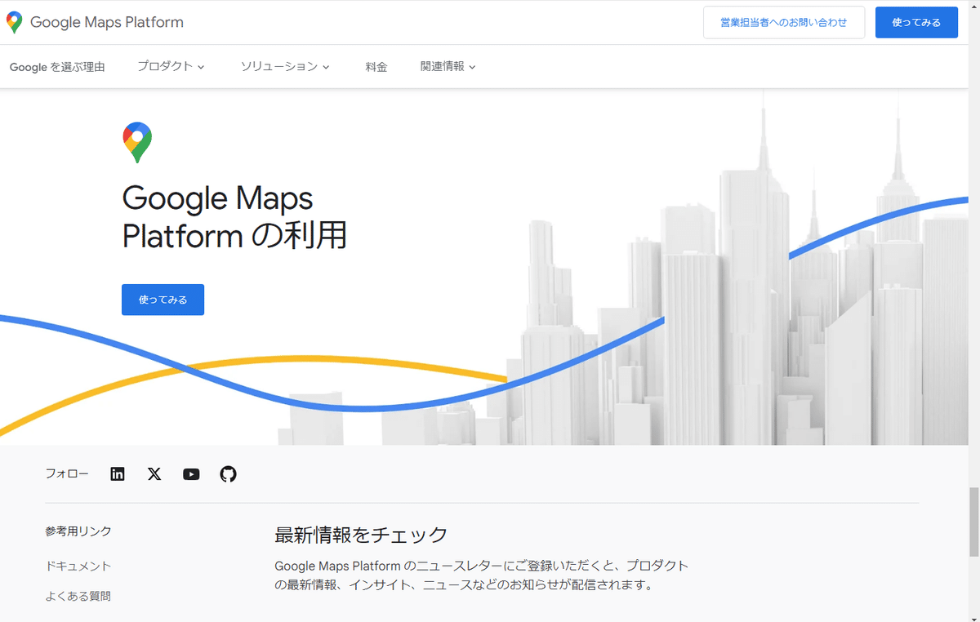Click the 営業担当者へのお問い合わせ button

pyautogui.click(x=784, y=22)
